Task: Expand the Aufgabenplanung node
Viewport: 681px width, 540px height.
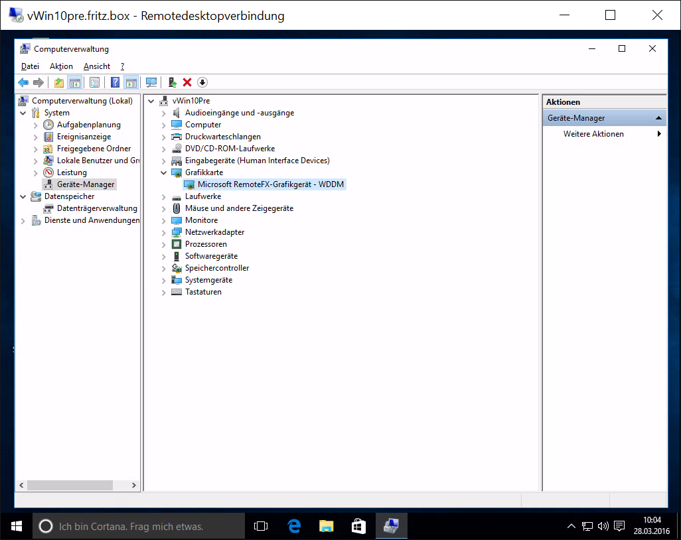Action: [x=36, y=125]
